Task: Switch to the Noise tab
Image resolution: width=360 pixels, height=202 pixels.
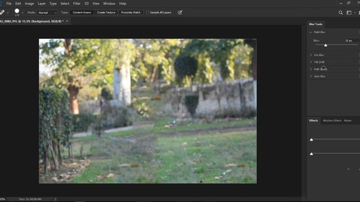Action: coord(348,121)
